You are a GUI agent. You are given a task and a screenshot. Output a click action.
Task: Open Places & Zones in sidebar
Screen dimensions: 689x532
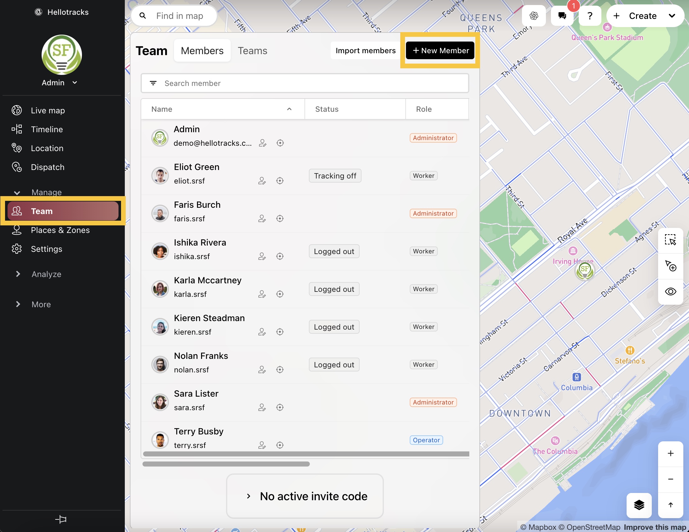(60, 230)
